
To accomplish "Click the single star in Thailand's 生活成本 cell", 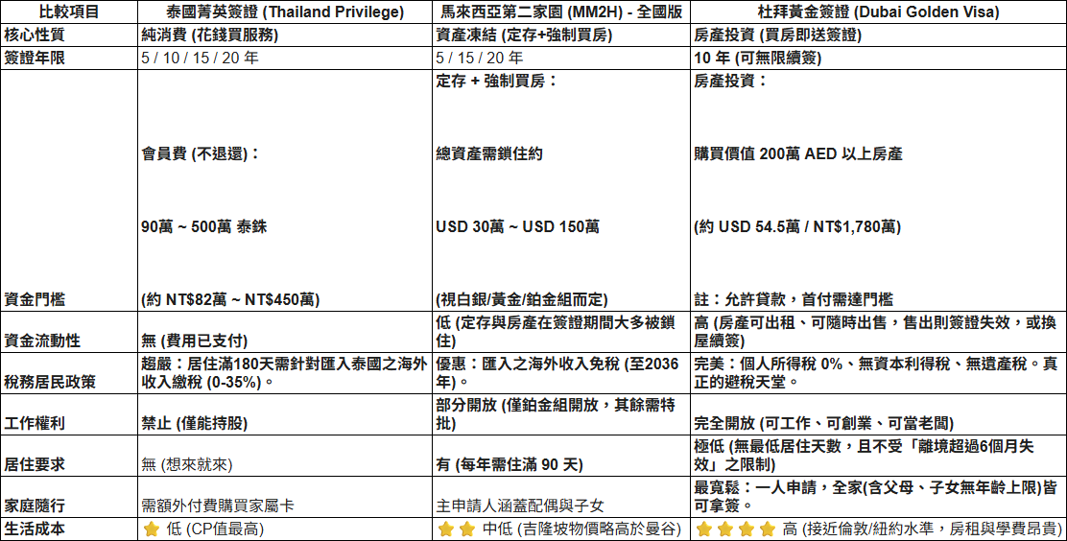I will tap(151, 529).
